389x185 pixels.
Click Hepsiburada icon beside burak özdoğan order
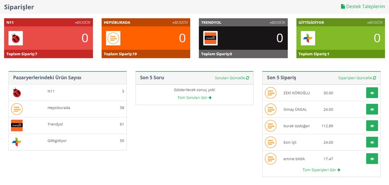(270, 126)
